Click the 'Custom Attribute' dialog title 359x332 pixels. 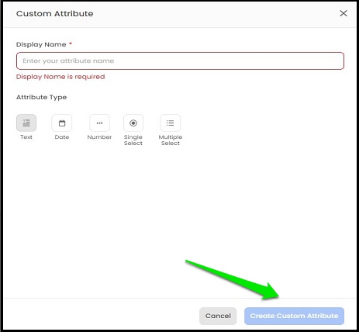click(55, 13)
